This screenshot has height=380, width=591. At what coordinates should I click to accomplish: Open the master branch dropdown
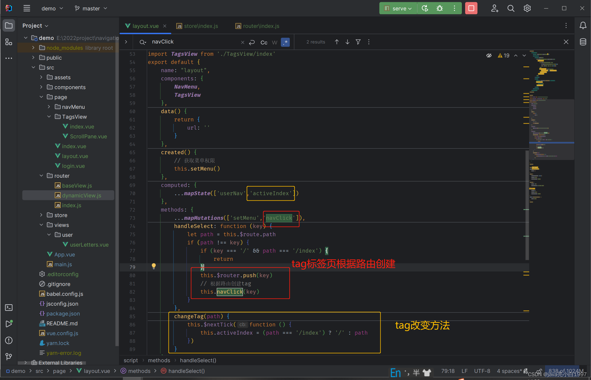(x=91, y=8)
